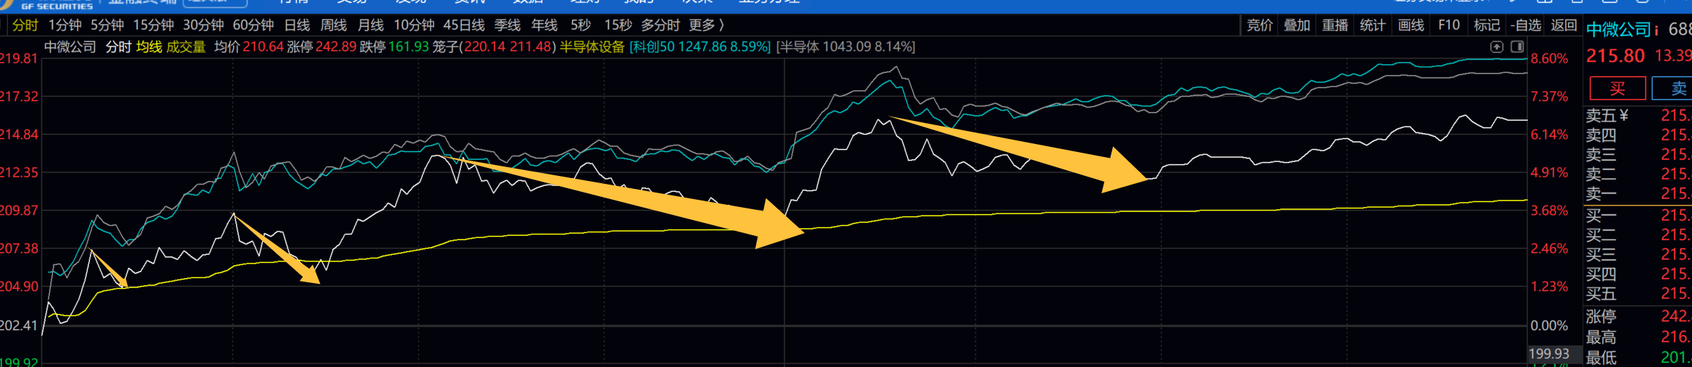
Task: Click the 返回 back button
Action: [x=1564, y=25]
